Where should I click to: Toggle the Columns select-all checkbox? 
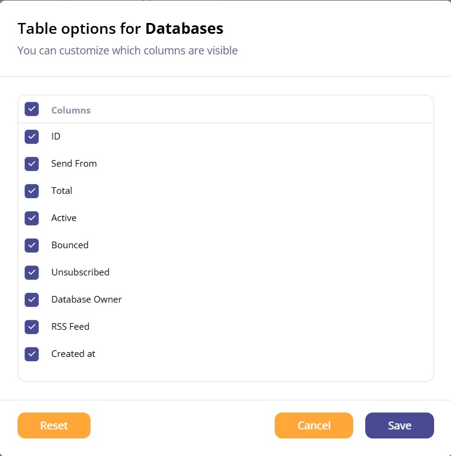point(31,109)
